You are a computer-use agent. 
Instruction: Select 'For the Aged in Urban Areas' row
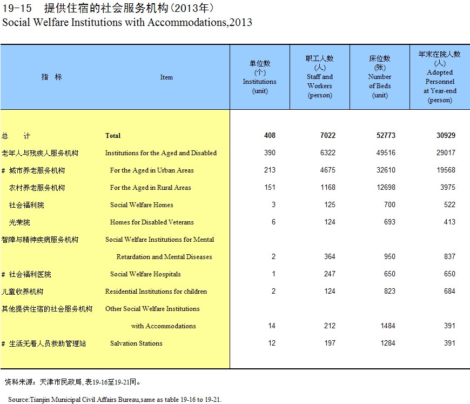point(151,170)
